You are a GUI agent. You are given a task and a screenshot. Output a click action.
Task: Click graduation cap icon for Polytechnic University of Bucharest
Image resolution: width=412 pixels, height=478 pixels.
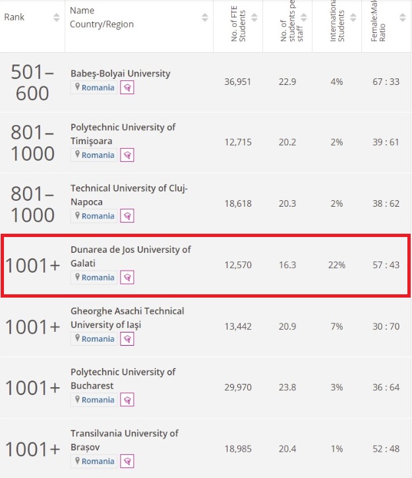(127, 400)
